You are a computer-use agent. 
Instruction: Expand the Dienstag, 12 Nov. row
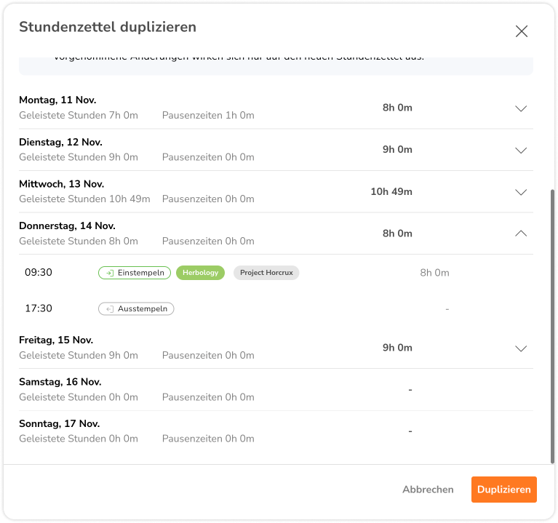[521, 150]
